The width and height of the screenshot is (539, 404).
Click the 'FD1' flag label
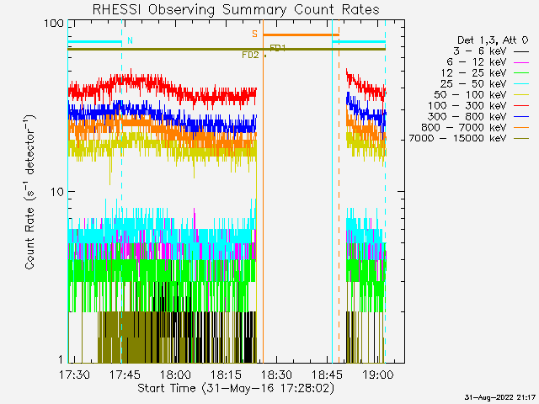tap(278, 49)
